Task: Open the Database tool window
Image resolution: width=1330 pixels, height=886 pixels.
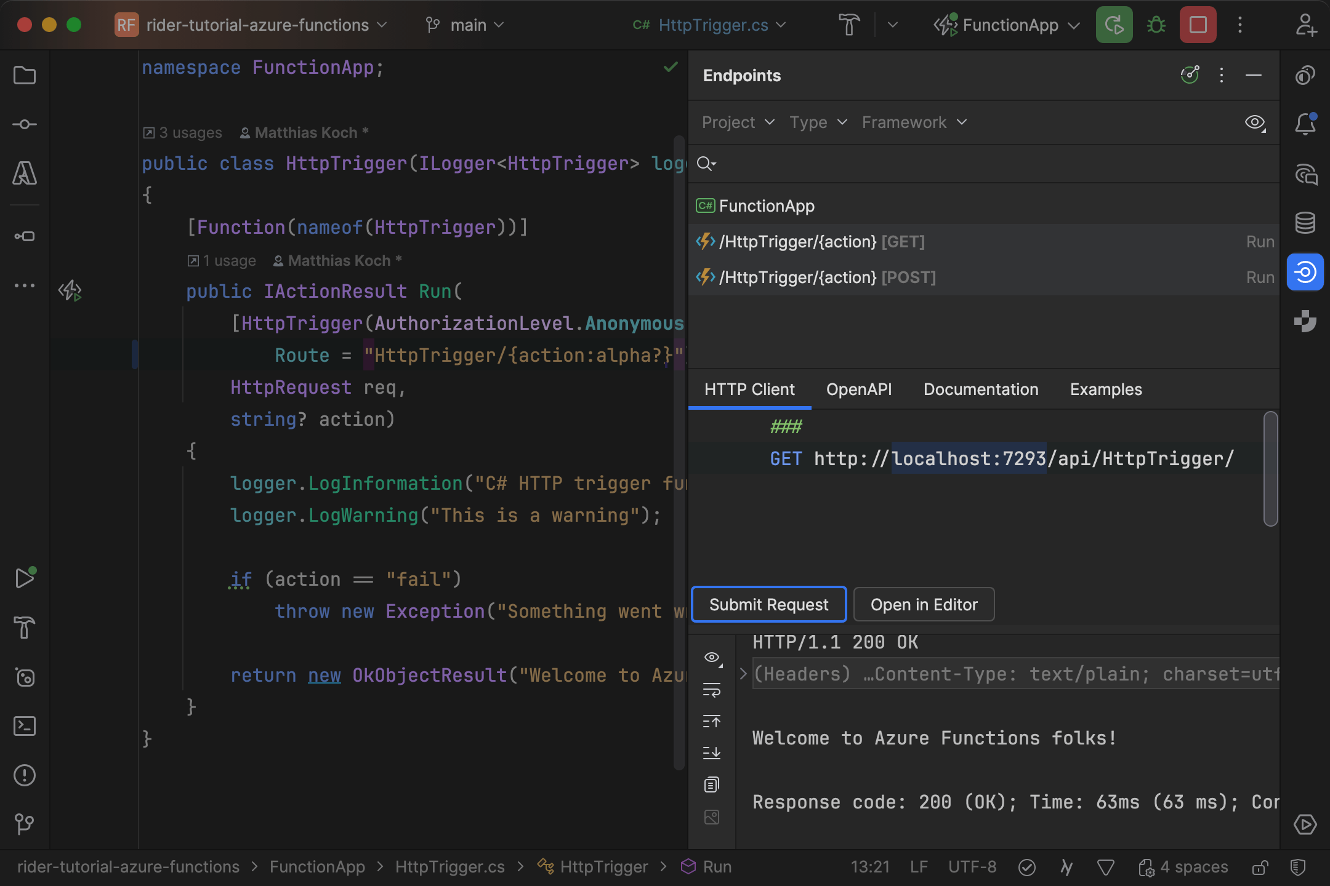Action: pyautogui.click(x=1307, y=223)
